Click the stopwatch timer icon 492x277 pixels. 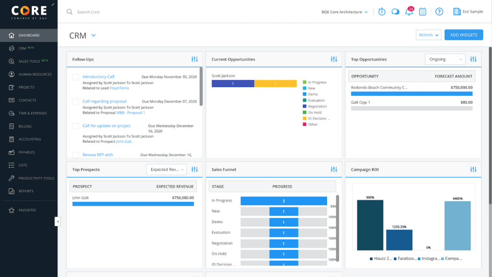pyautogui.click(x=381, y=12)
